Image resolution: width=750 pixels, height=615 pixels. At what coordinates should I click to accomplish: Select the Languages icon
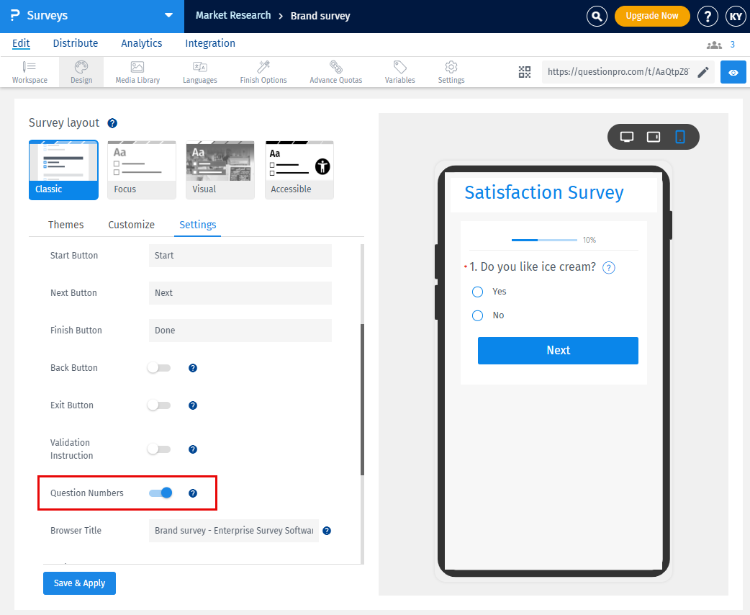tap(199, 71)
